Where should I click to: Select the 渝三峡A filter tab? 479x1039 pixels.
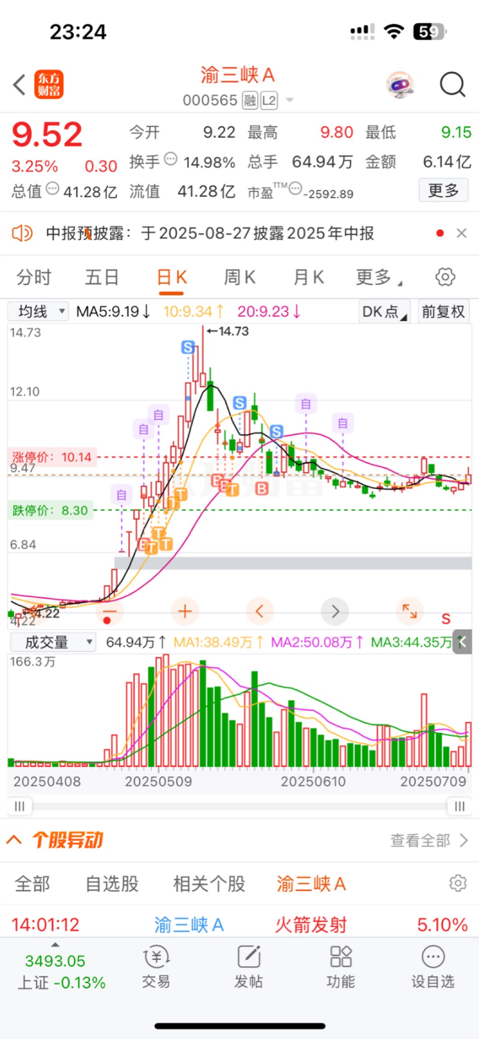click(311, 884)
